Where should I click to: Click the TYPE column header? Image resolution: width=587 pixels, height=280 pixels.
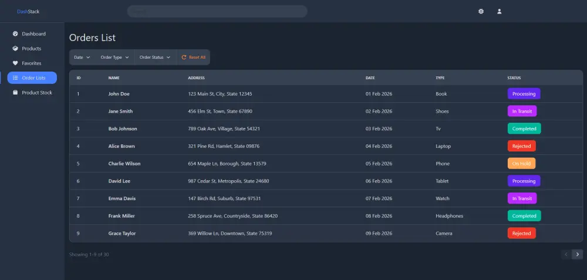tap(440, 78)
